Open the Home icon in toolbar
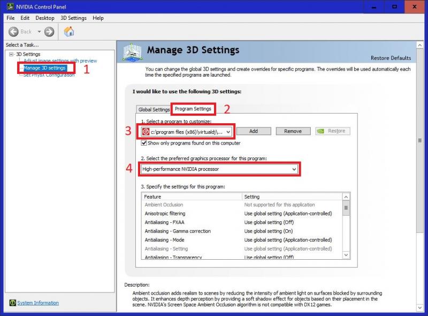Screen dimensions: 428x316 point(69,32)
